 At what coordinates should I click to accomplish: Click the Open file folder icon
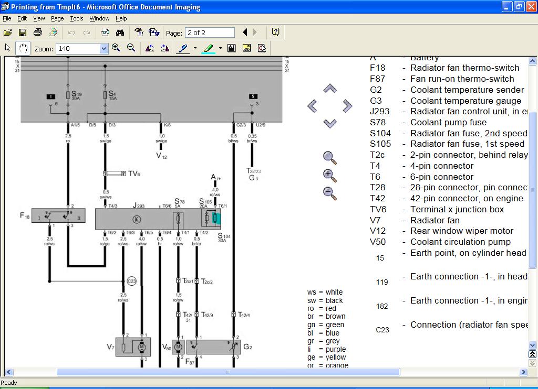(x=8, y=33)
